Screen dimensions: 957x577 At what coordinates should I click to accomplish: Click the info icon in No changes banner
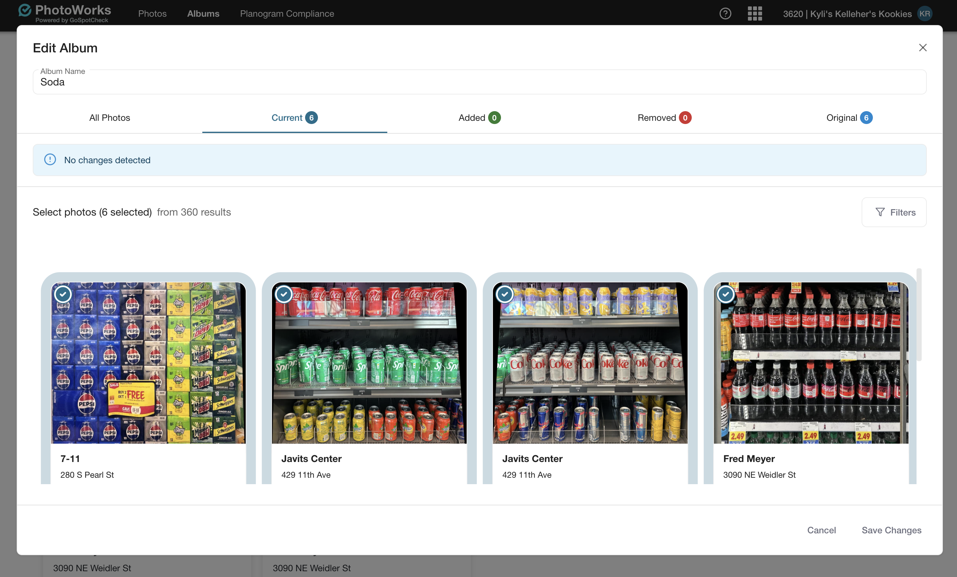(x=50, y=160)
